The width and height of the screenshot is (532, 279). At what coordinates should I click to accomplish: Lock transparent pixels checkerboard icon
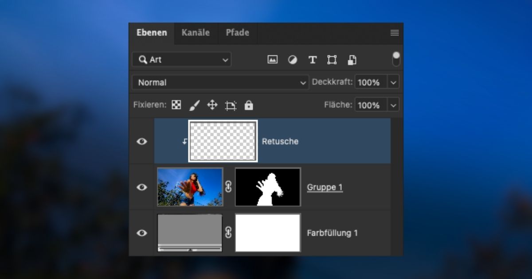[176, 105]
